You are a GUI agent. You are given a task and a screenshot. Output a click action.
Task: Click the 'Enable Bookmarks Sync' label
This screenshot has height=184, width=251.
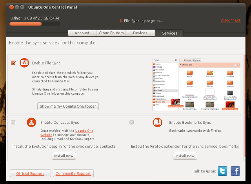(x=190, y=122)
